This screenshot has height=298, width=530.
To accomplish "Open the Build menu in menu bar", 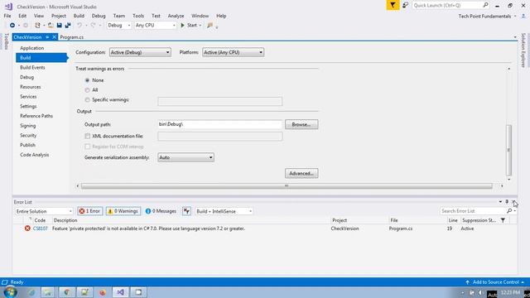I will (79, 16).
